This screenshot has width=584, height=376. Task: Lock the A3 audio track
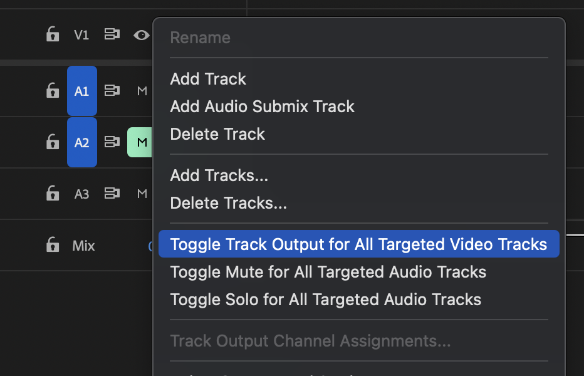click(x=53, y=194)
